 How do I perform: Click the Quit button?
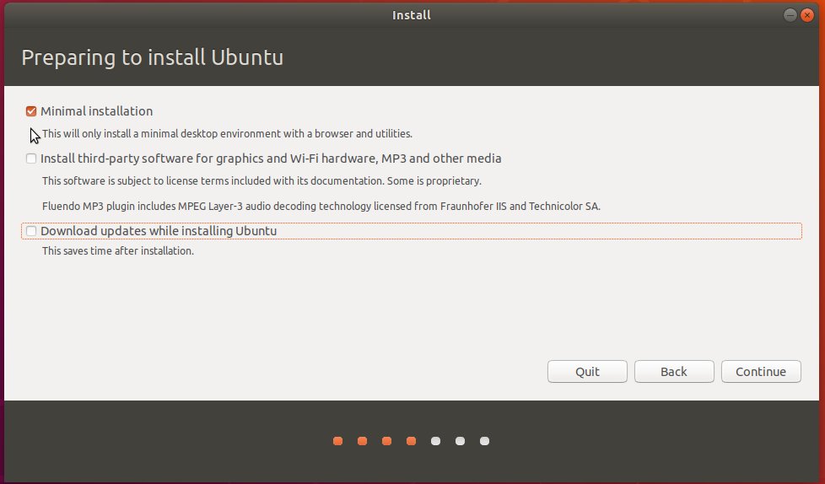click(587, 371)
